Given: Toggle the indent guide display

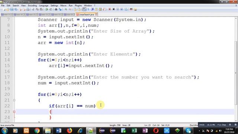Looking at the screenshot, I should click(x=92, y=9).
